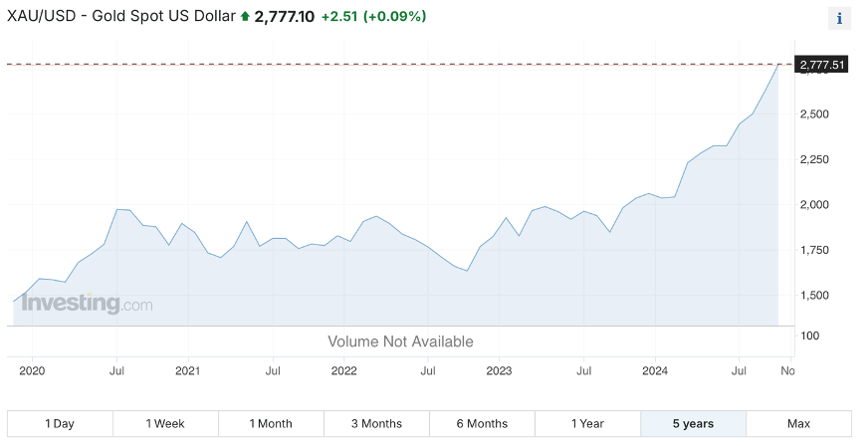Click the Investing.com watermark logo
868x446 pixels.
click(87, 304)
